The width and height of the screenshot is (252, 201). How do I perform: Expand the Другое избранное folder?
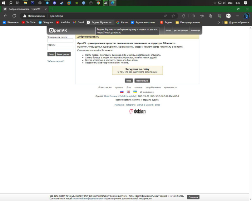[237, 22]
